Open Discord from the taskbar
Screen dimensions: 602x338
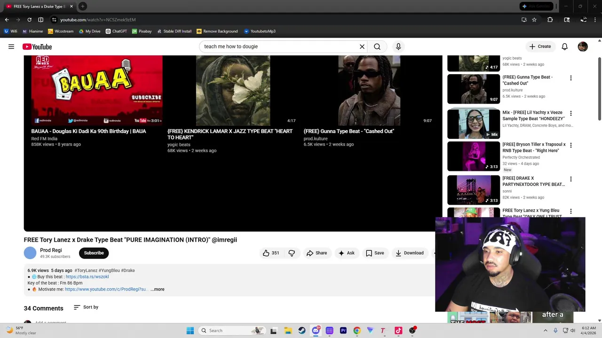316,330
